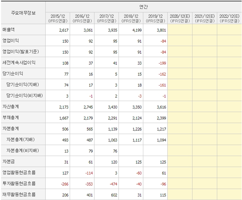Screen dimensions: 242x200
Task: Select 세전계속사업이익 value -199
Action: pos(162,63)
